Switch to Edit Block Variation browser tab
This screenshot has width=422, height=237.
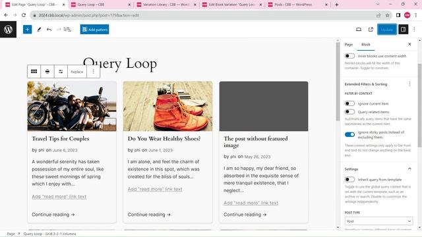(x=232, y=5)
